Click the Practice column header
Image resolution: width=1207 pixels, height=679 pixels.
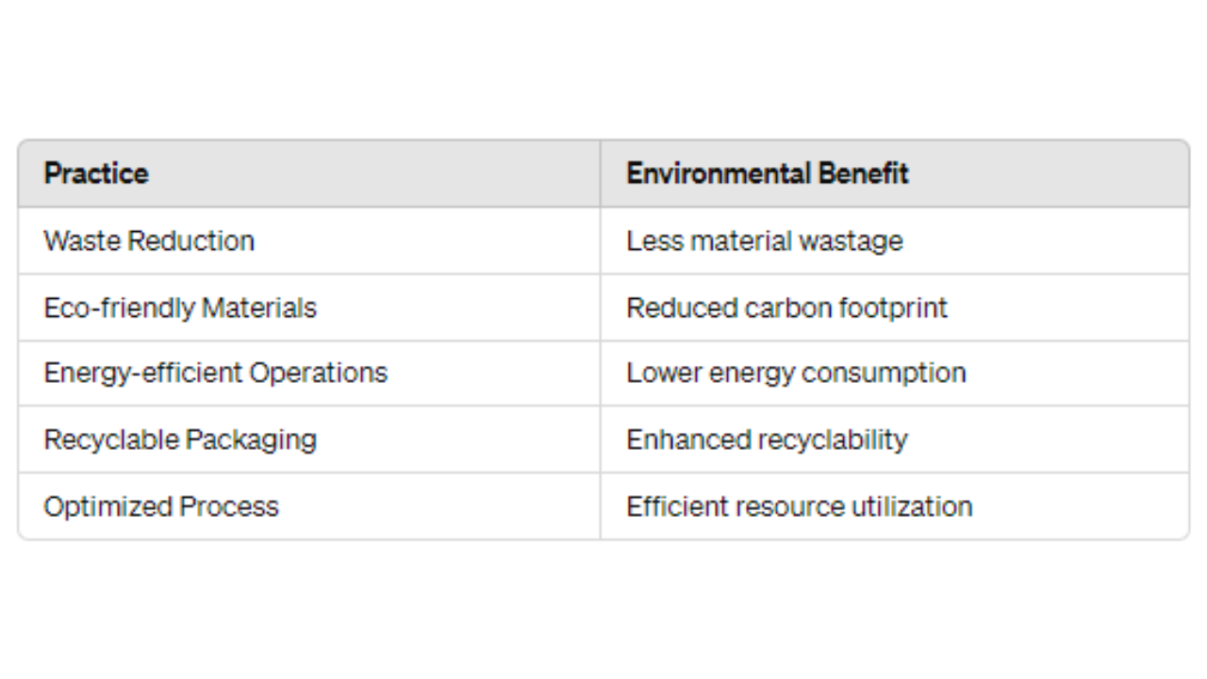[309, 174]
